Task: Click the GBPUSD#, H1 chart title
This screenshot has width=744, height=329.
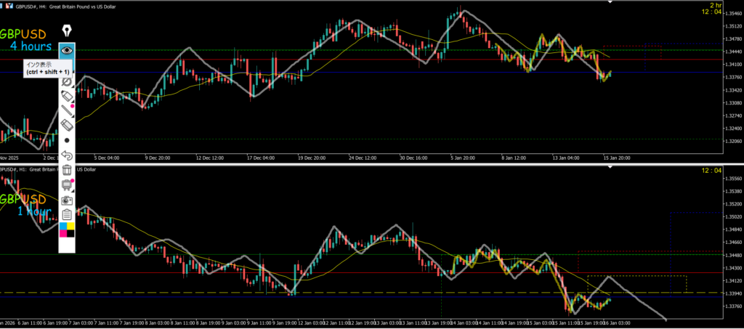Action: [29, 169]
